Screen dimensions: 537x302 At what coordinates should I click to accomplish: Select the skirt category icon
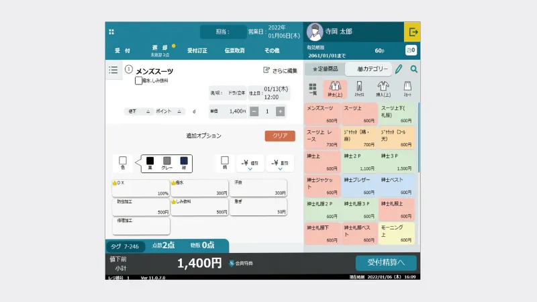[x=407, y=89]
